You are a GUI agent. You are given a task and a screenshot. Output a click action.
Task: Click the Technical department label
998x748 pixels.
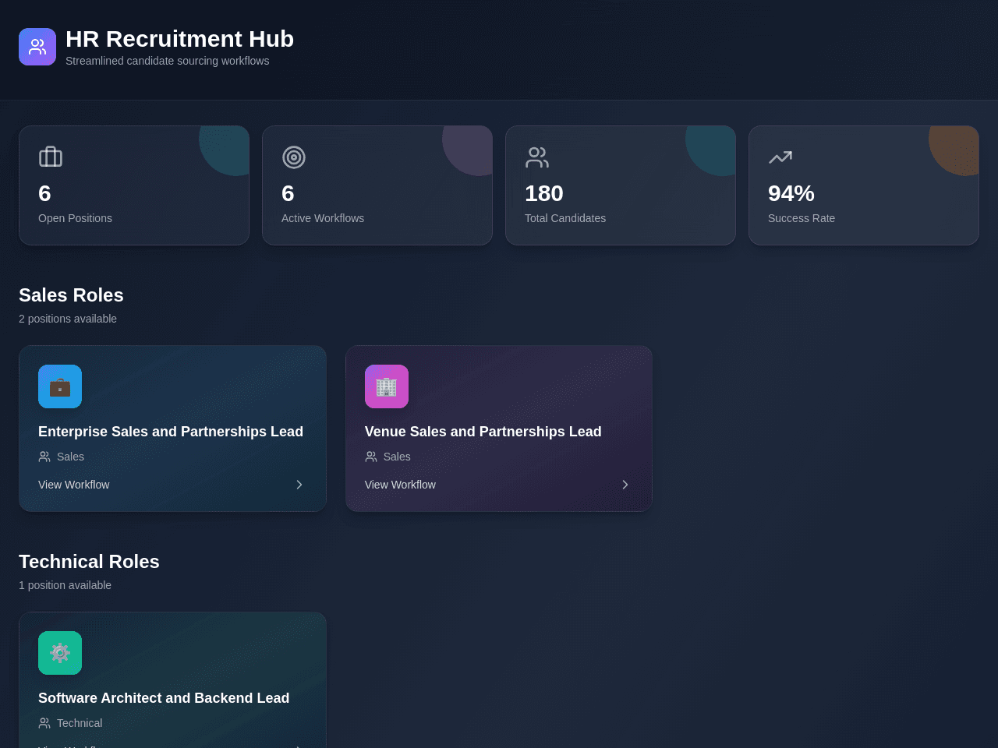tap(80, 723)
